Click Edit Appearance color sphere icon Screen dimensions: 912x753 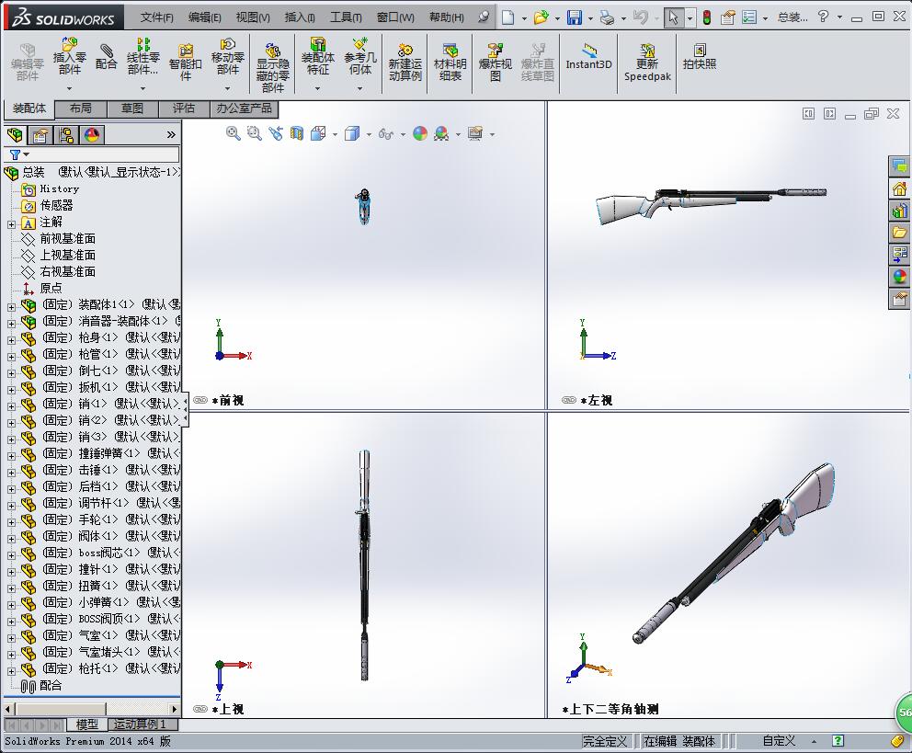click(x=420, y=133)
